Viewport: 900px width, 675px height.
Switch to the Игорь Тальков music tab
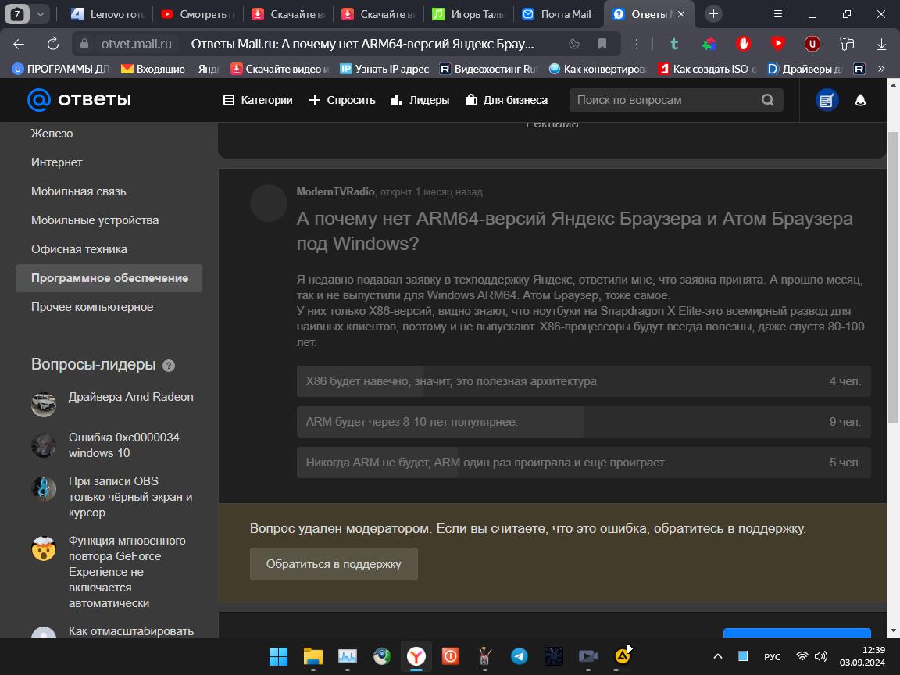tap(469, 14)
